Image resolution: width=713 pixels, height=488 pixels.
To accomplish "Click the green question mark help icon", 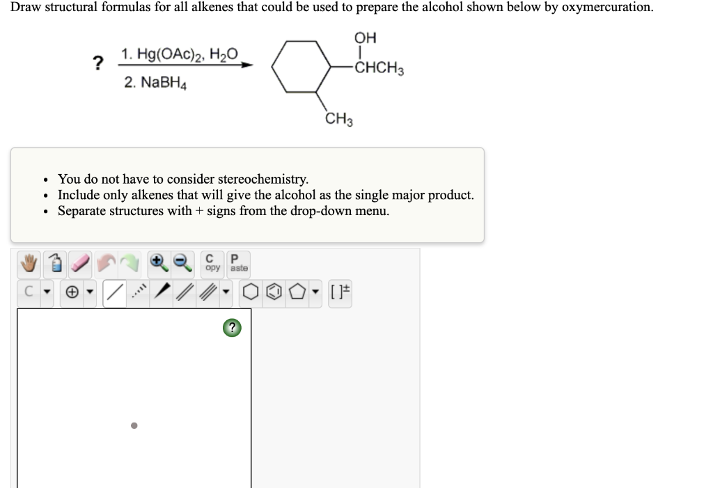I will [x=231, y=327].
